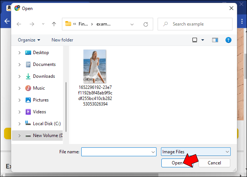The image size is (247, 177).
Task: Click the Back navigation arrow
Action: coord(19,24)
